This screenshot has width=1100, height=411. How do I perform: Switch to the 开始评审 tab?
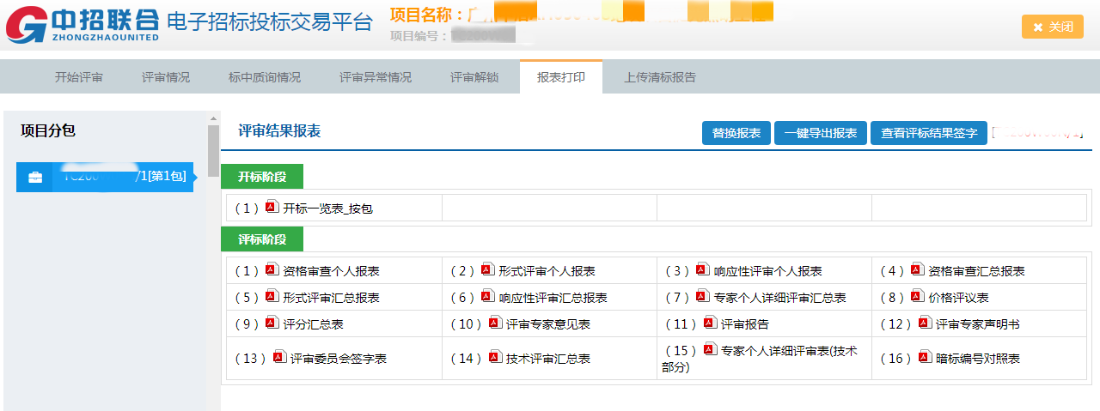coord(79,77)
